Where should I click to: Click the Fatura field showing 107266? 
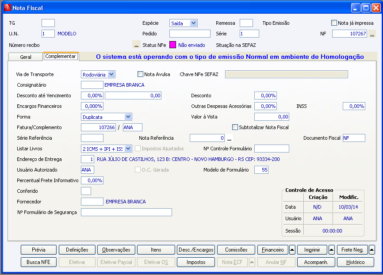point(99,127)
